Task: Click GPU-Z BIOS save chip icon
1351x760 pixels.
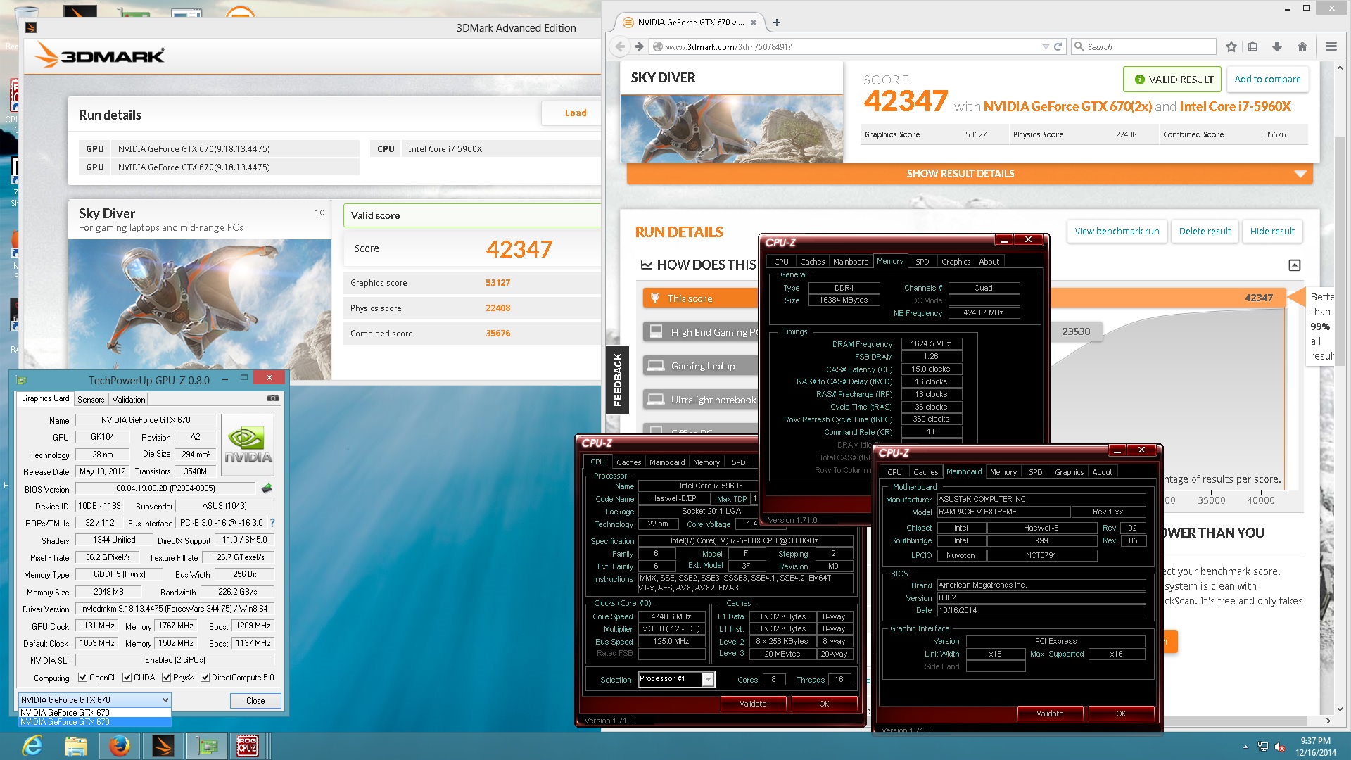Action: 267,488
